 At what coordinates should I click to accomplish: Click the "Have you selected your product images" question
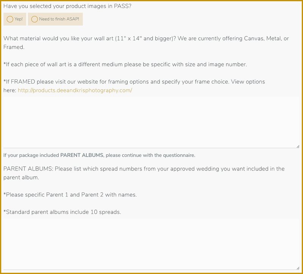67,6
